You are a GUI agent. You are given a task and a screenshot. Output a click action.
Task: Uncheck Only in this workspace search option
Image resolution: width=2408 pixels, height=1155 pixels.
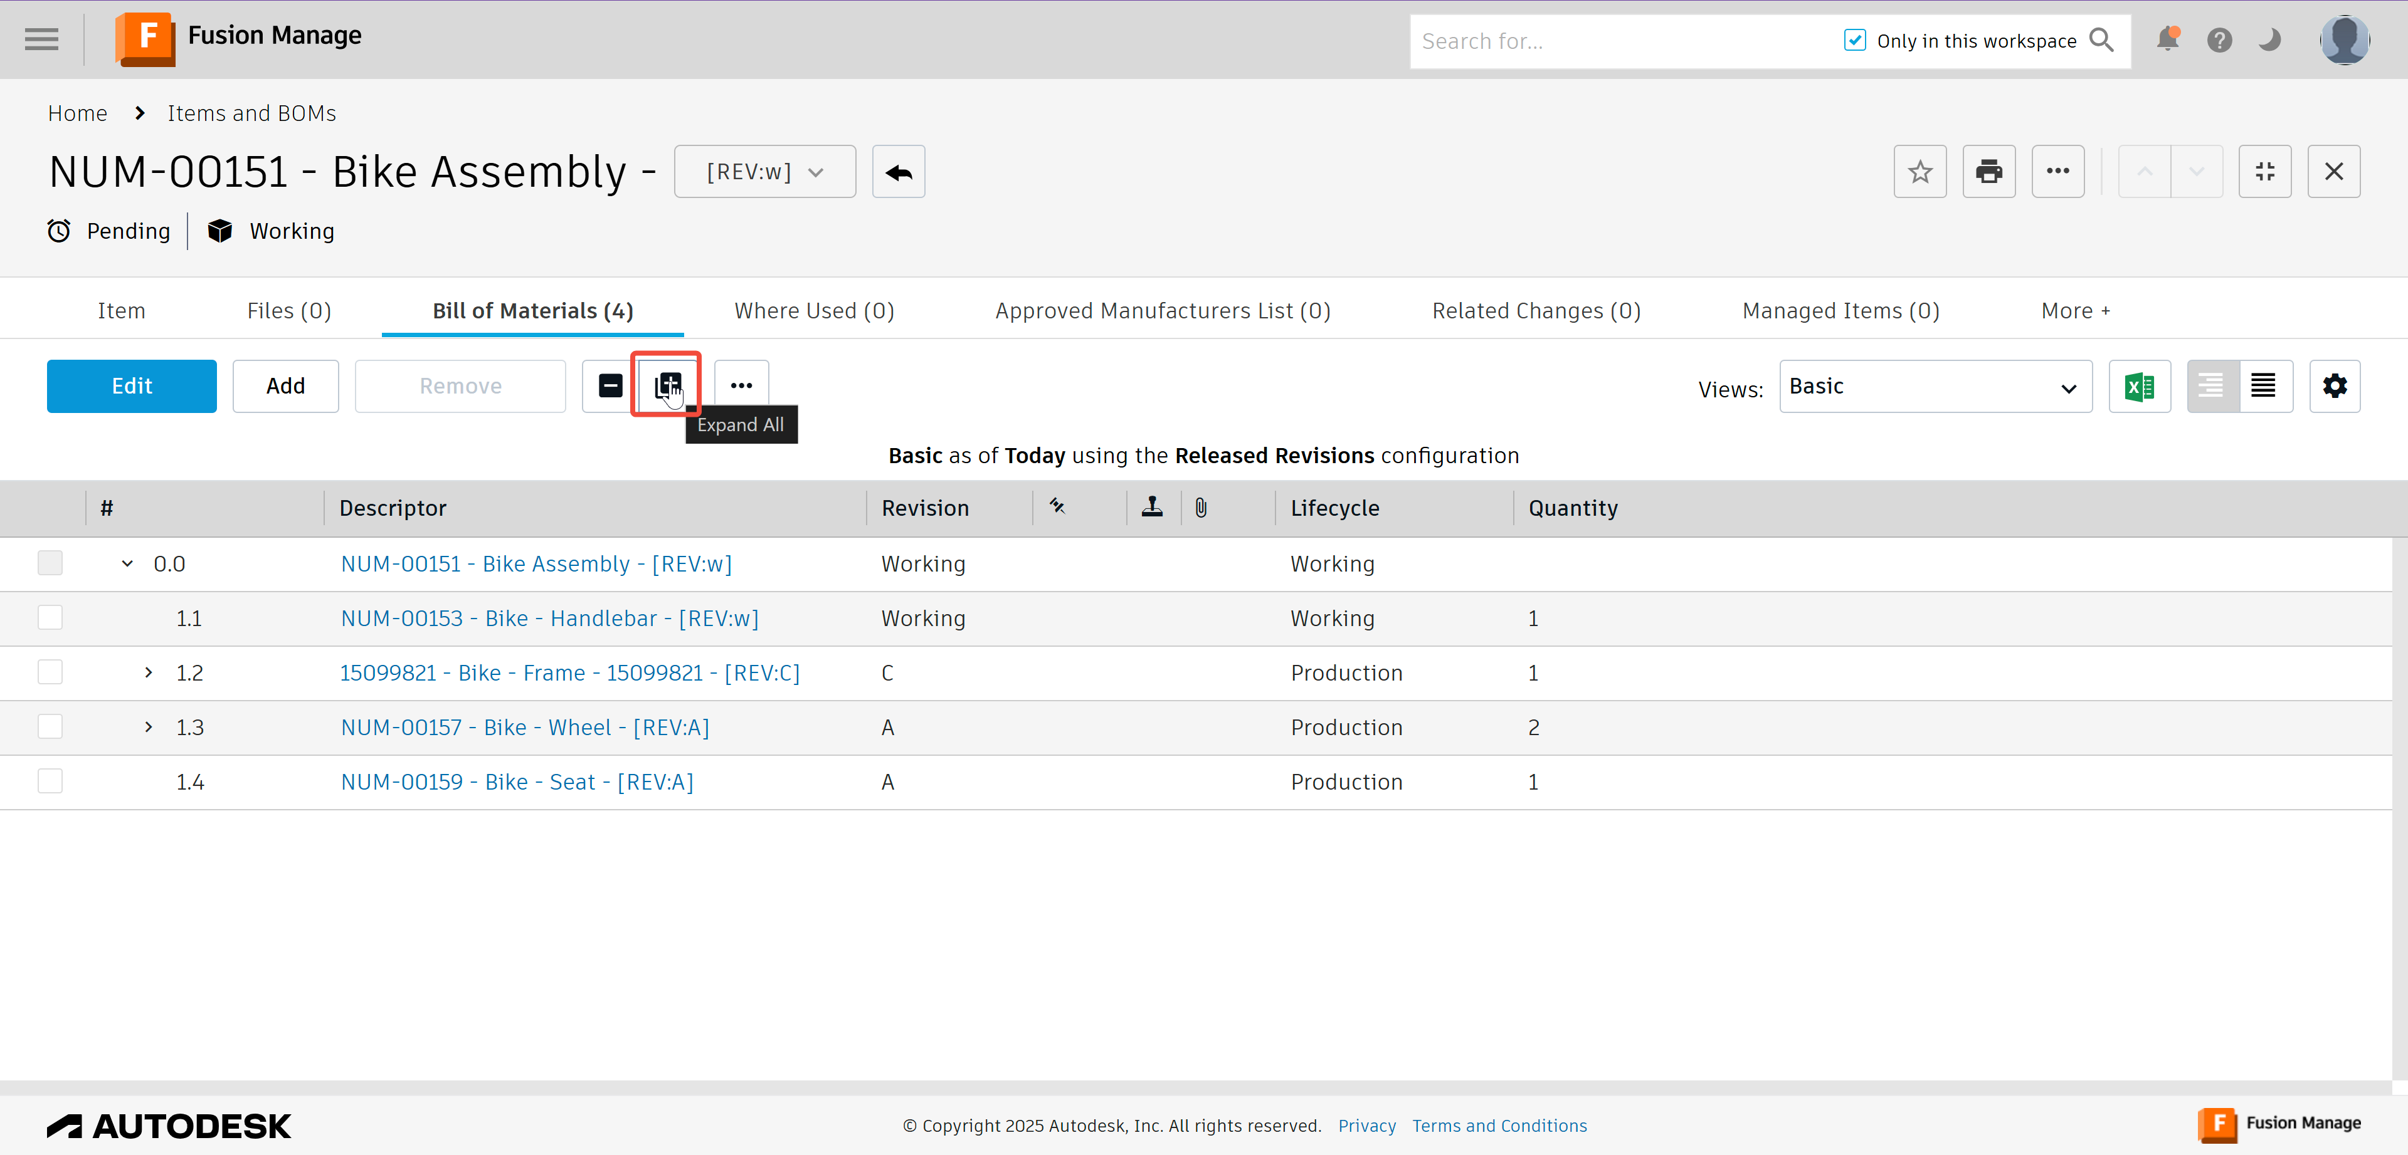pyautogui.click(x=1855, y=40)
